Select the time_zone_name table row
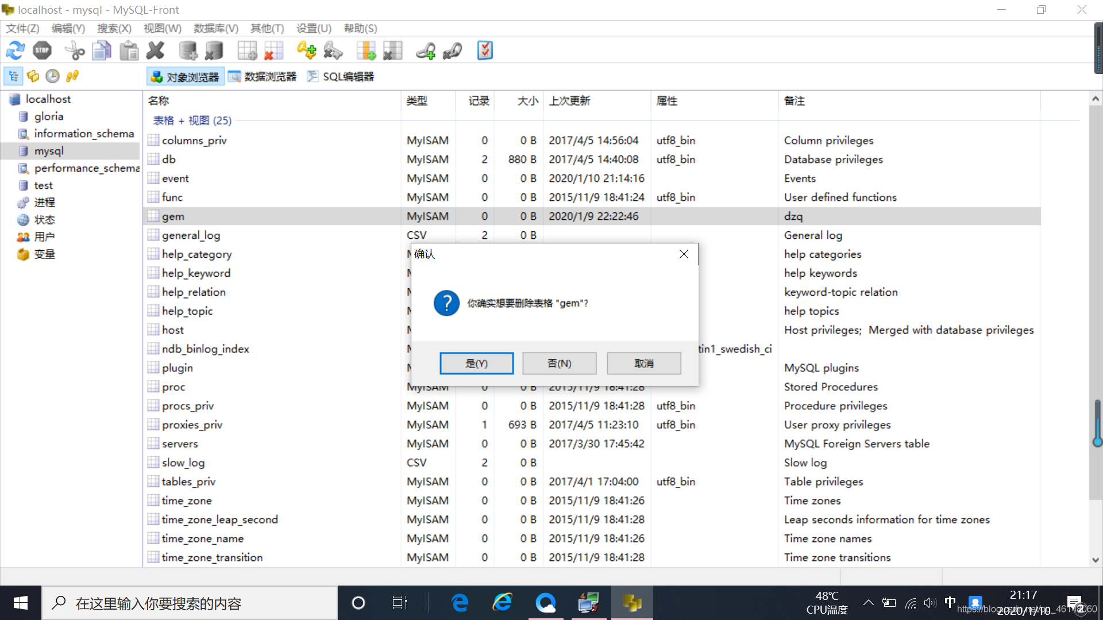This screenshot has width=1103, height=620. pyautogui.click(x=592, y=538)
